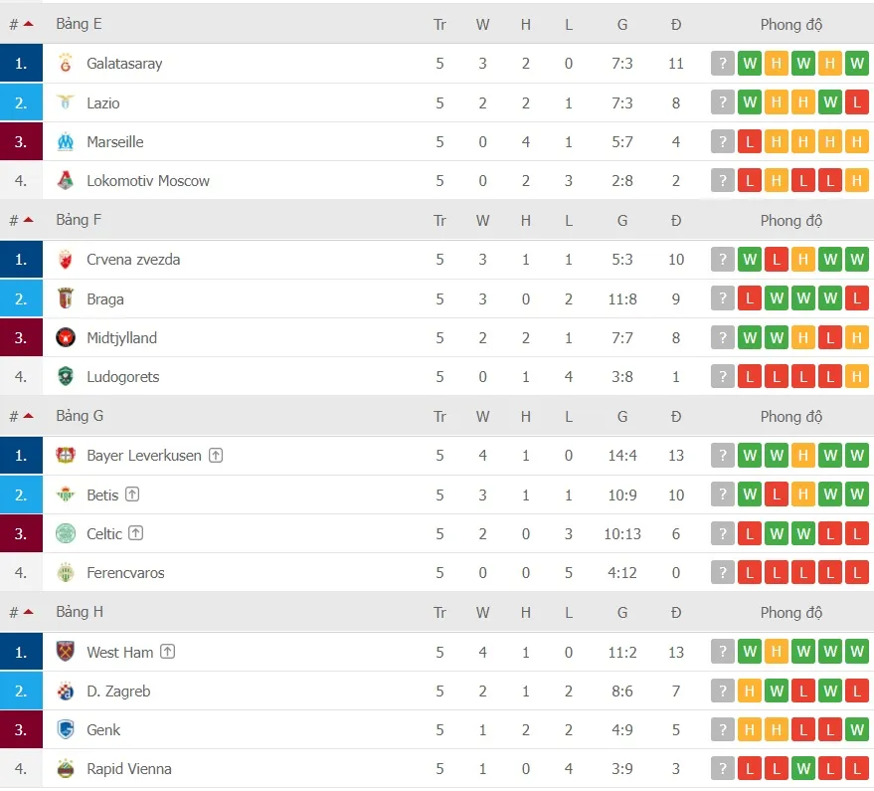Click the sort triangle in the Bảng E header
Viewport: 874px width, 791px height.
click(30, 23)
